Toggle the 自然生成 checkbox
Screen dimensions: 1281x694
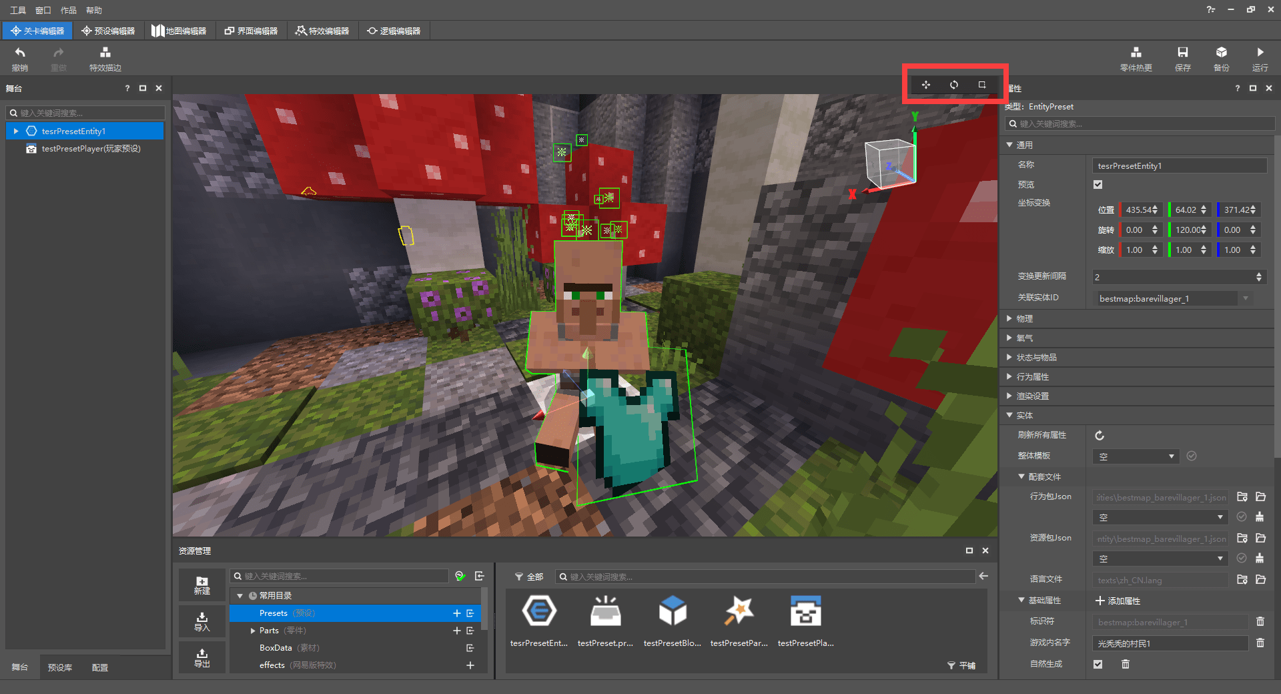coord(1098,664)
